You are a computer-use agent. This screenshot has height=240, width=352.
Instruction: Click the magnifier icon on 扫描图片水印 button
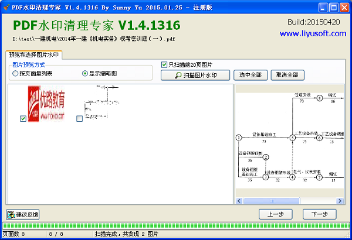click(177, 75)
